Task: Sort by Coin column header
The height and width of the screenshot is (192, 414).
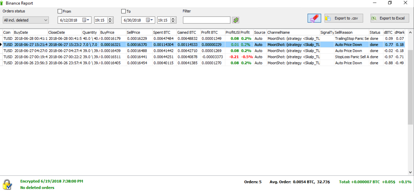Action: pyautogui.click(x=8, y=32)
